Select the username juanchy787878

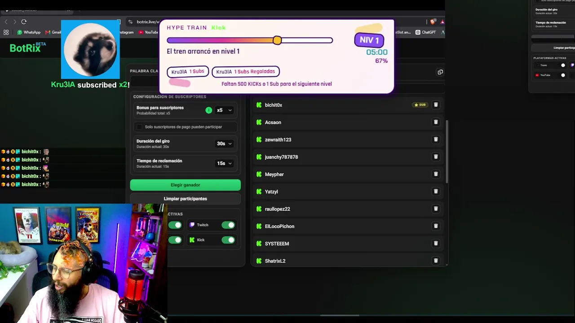click(x=281, y=157)
